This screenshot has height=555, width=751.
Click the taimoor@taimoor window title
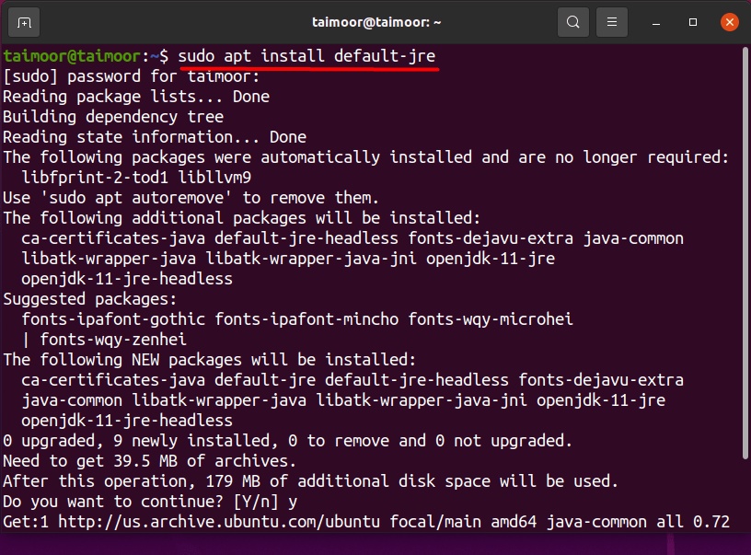click(376, 22)
